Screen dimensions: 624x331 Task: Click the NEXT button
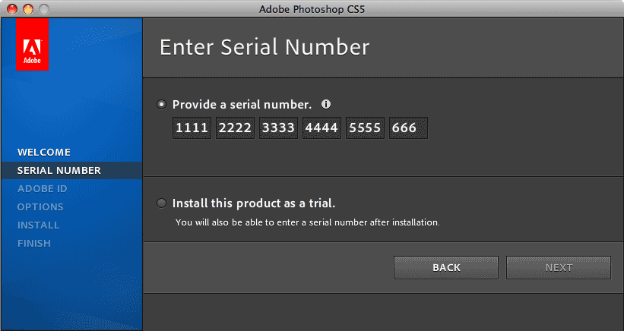(x=559, y=267)
